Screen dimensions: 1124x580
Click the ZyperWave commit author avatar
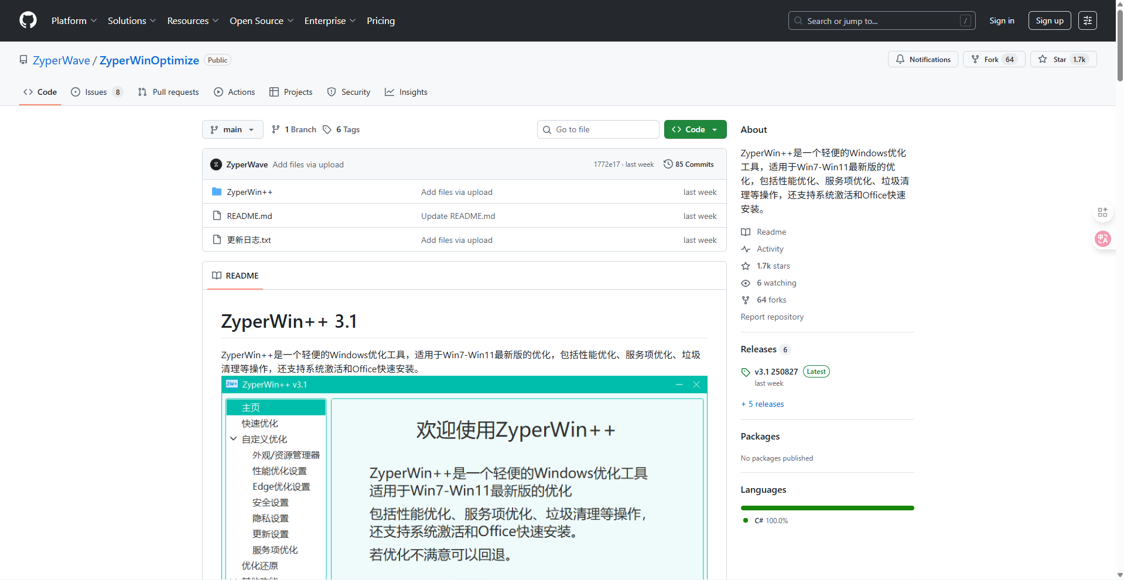216,164
